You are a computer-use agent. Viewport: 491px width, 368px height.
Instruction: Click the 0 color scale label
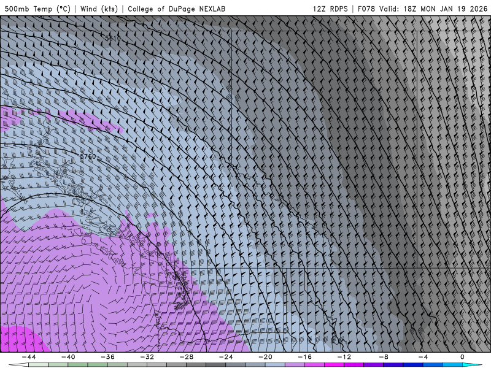pos(463,357)
